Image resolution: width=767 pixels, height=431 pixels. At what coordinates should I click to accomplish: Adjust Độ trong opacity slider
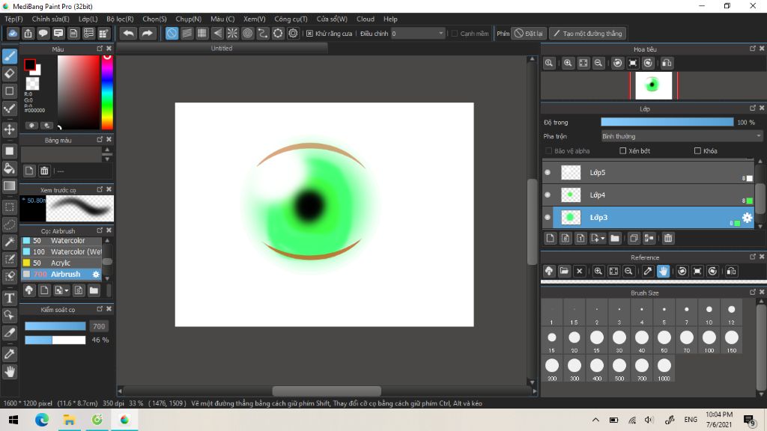coord(667,122)
